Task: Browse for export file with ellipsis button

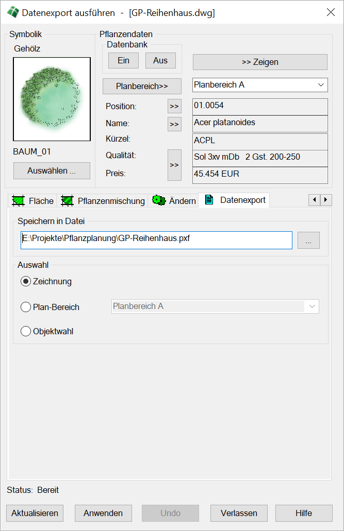Action: 308,241
